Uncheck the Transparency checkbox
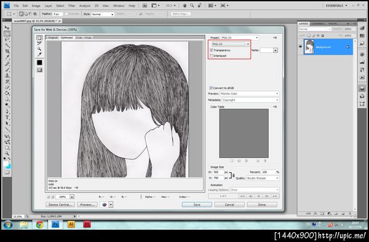Image resolution: width=369 pixels, height=242 pixels. (212, 50)
